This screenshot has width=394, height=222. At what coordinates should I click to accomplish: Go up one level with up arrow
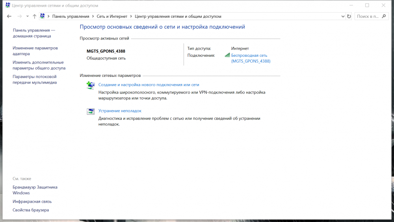click(x=34, y=16)
